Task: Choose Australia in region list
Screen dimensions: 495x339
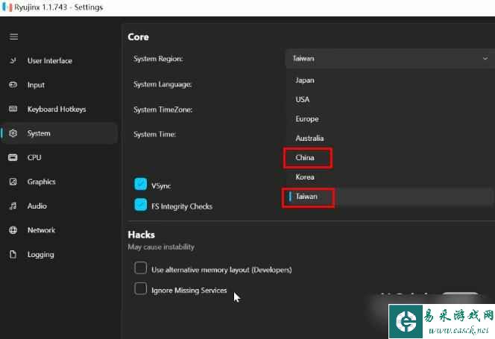Action: click(x=309, y=139)
